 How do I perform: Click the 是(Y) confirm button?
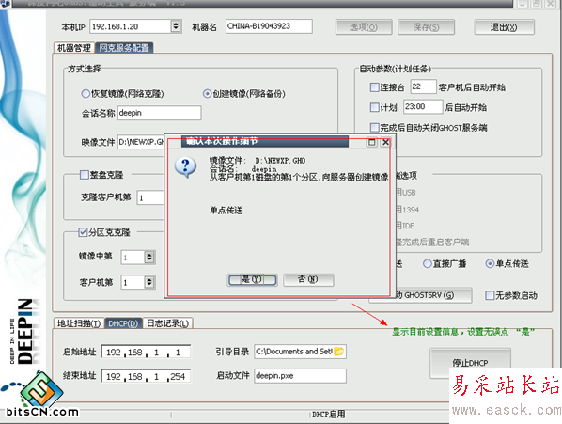[252, 279]
